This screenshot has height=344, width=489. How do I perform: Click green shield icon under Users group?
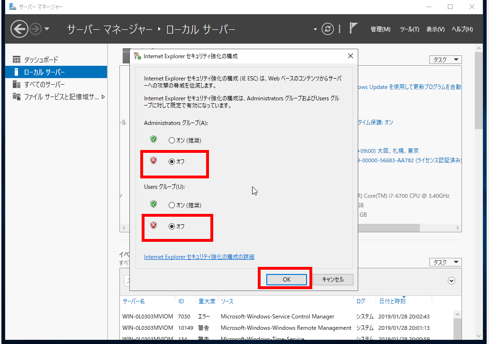[x=154, y=204]
